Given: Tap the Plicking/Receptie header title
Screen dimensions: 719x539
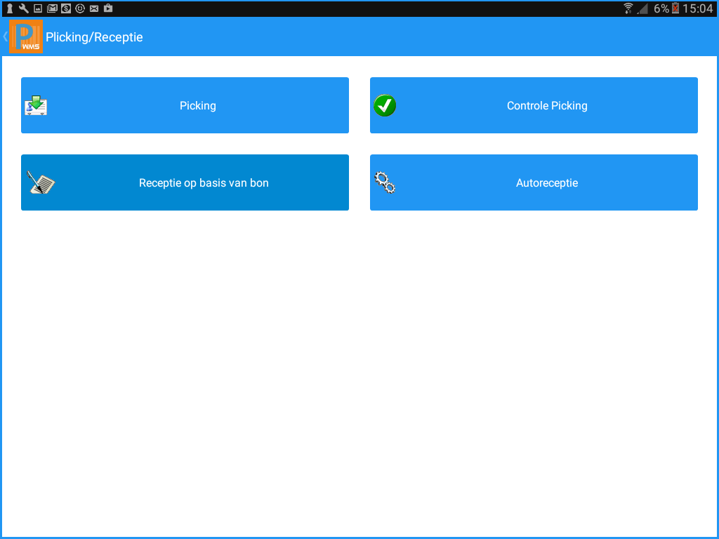Looking at the screenshot, I should pyautogui.click(x=94, y=37).
